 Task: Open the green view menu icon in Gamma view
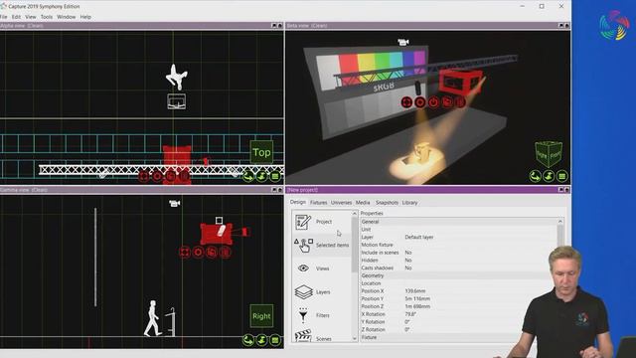click(x=275, y=340)
